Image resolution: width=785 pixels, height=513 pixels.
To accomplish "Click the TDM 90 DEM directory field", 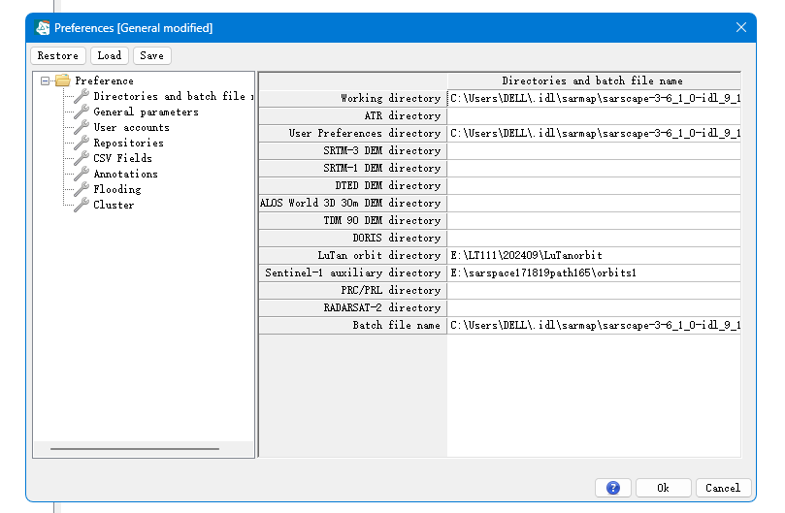I will point(594,221).
